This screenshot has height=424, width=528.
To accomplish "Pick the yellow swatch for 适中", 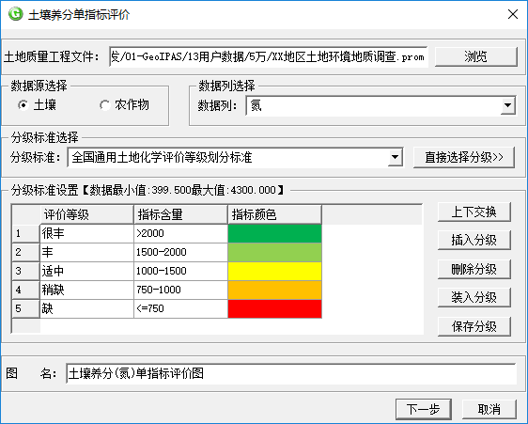I will click(x=274, y=272).
